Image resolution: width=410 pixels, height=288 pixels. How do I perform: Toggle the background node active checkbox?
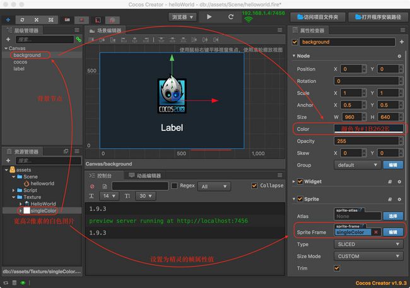tap(295, 42)
